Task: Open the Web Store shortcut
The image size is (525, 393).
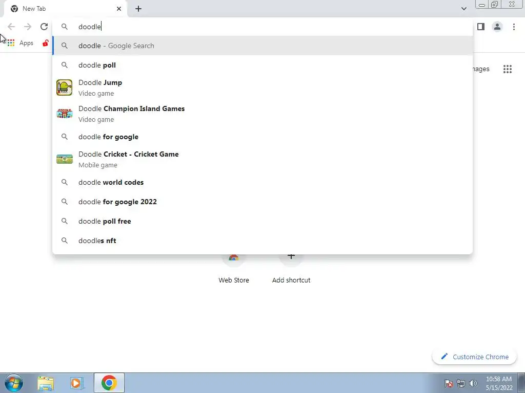Action: pos(234,268)
